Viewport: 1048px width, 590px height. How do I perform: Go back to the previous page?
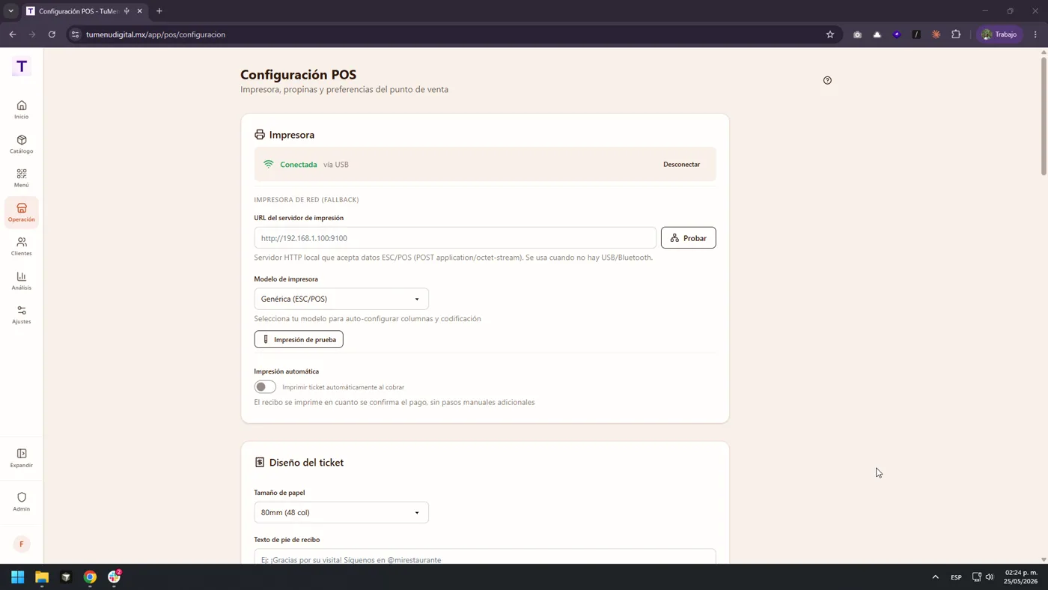[x=13, y=34]
